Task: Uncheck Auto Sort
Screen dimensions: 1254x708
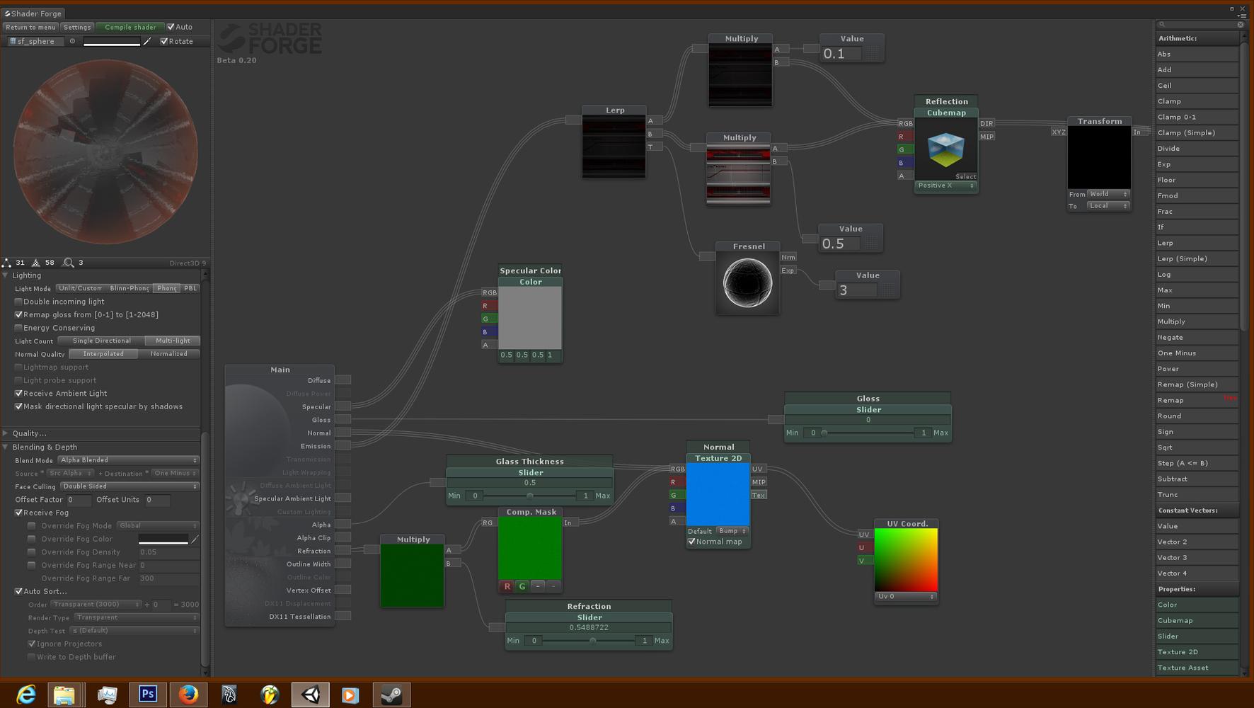Action: [18, 591]
